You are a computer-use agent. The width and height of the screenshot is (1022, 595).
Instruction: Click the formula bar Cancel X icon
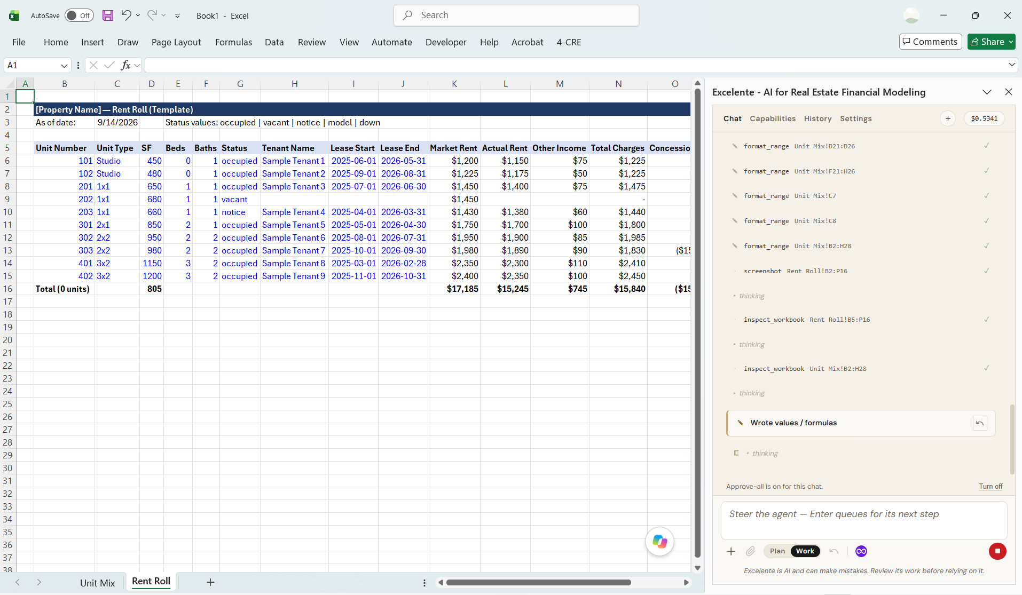coord(93,65)
